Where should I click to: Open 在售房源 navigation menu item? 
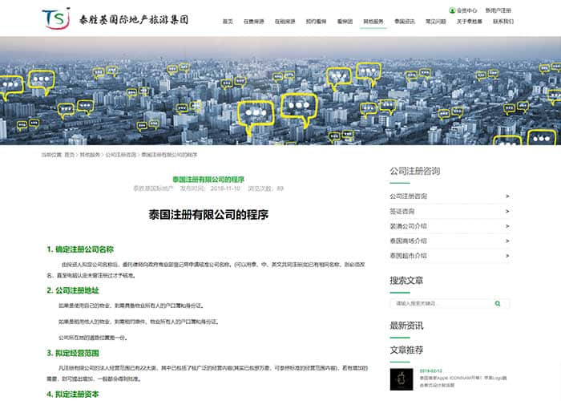[x=254, y=22]
